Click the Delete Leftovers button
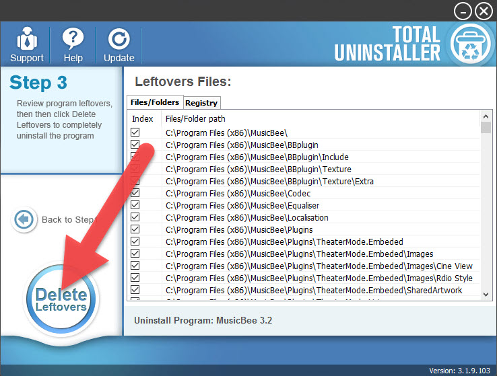 click(61, 299)
